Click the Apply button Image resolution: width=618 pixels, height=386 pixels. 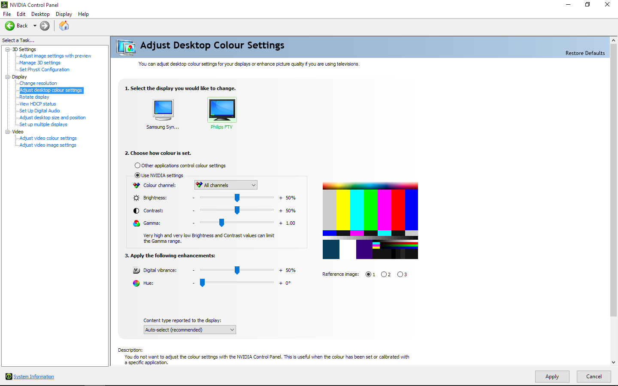pyautogui.click(x=552, y=376)
